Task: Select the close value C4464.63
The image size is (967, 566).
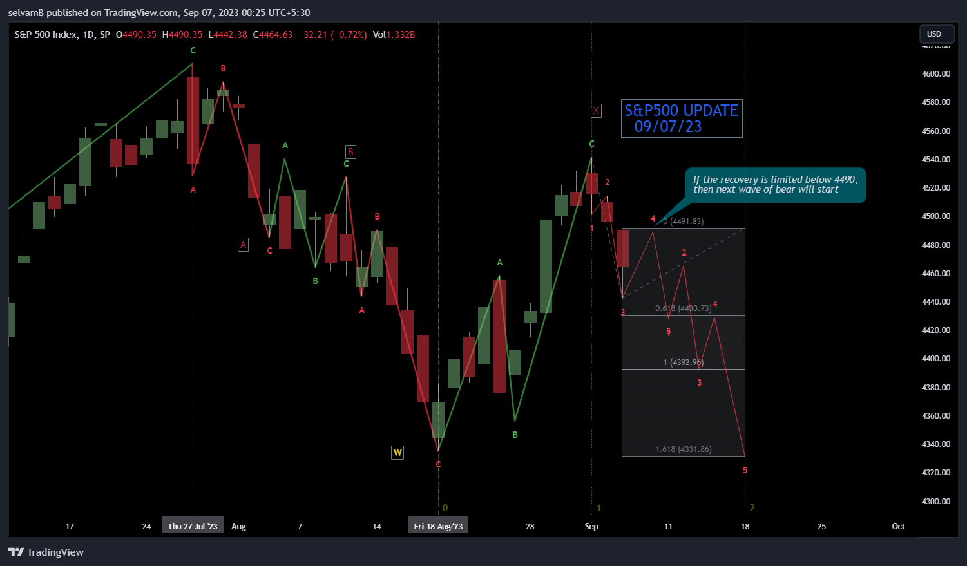Action: click(273, 35)
